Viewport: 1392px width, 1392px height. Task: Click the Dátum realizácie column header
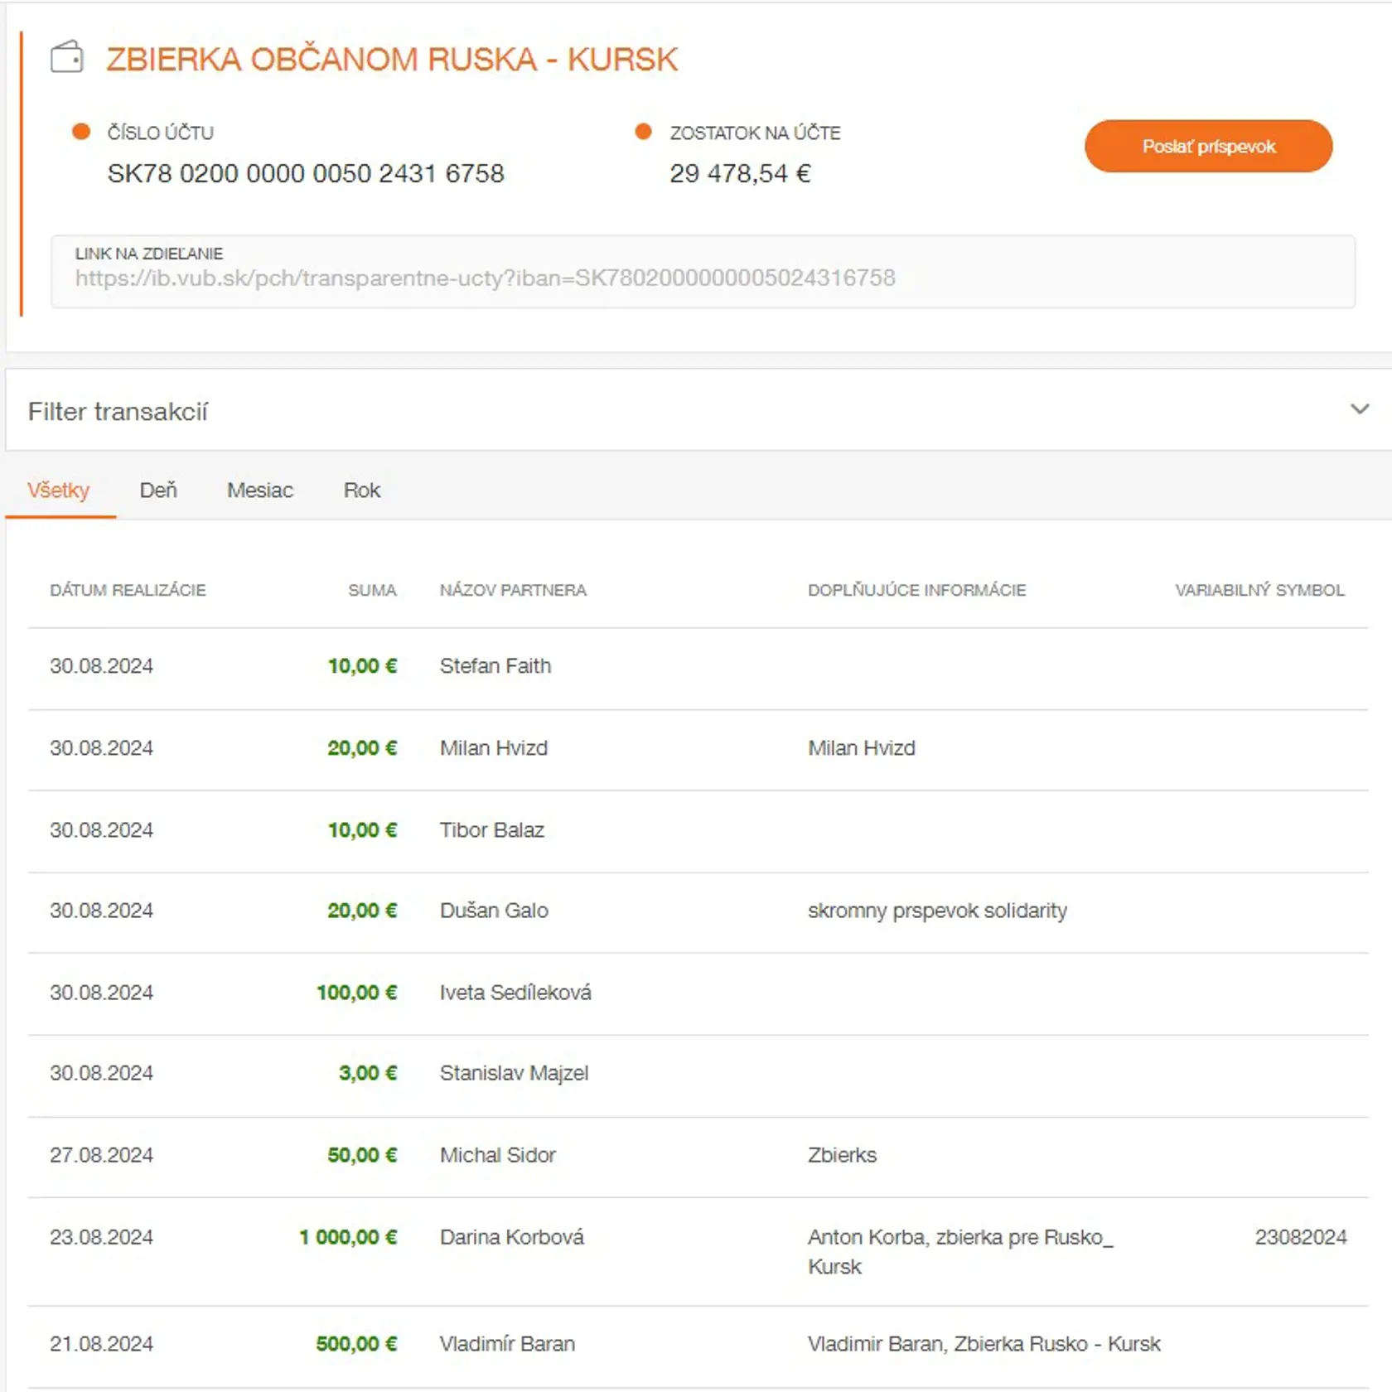(128, 591)
